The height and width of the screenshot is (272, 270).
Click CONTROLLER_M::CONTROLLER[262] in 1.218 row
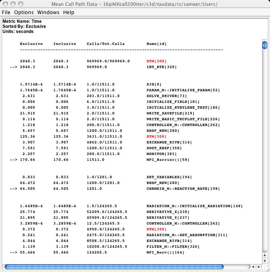pyautogui.click(x=183, y=125)
